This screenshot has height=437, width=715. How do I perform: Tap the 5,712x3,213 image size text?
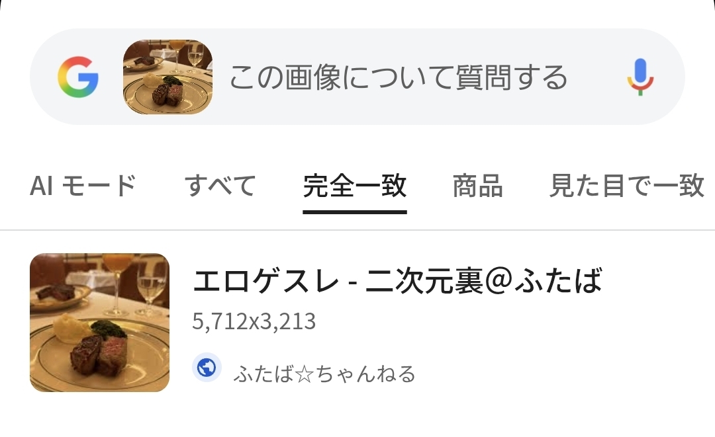[x=254, y=321]
